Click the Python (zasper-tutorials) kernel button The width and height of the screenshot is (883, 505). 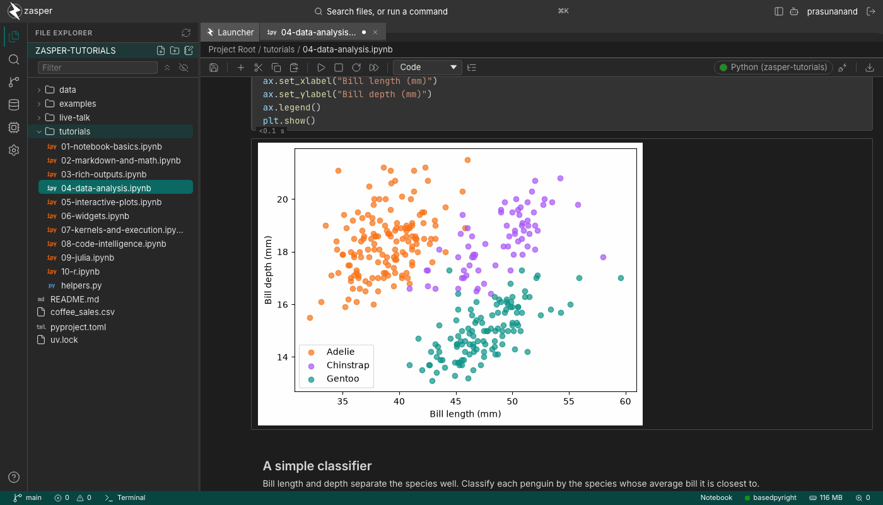[773, 68]
